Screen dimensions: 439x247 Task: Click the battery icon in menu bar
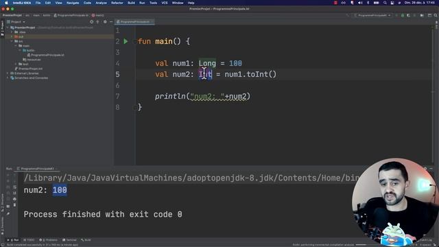pyautogui.click(x=377, y=3)
